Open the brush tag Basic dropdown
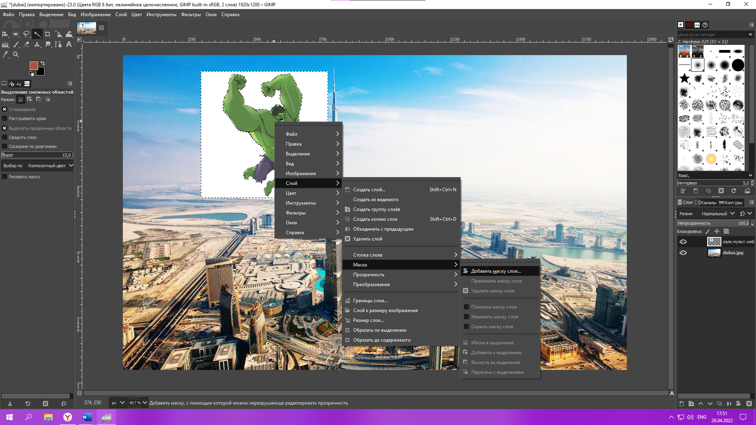756x425 pixels. pyautogui.click(x=715, y=176)
